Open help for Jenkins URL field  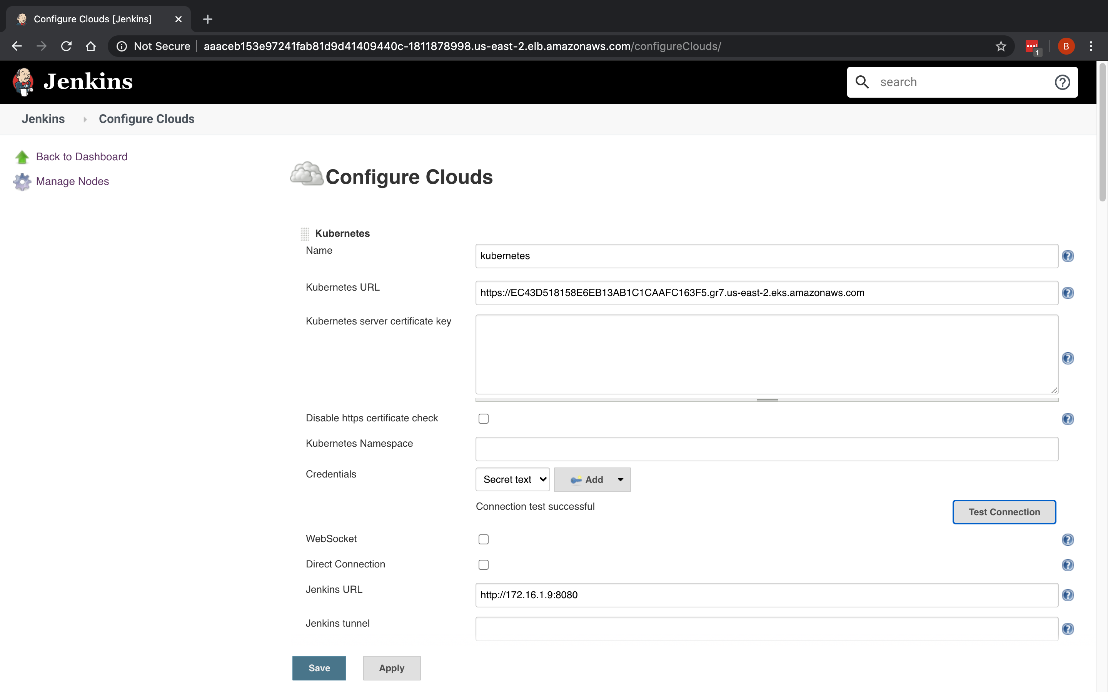1068,595
